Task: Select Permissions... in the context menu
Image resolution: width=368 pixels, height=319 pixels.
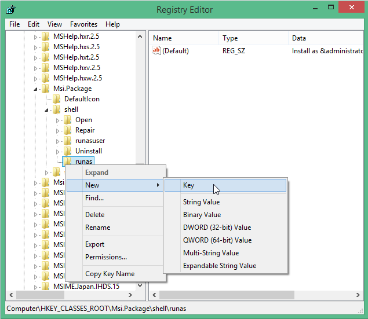Action: click(x=115, y=257)
